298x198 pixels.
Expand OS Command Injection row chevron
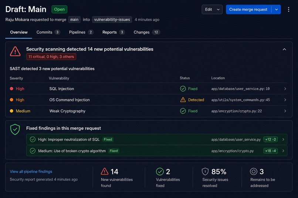tap(285, 100)
